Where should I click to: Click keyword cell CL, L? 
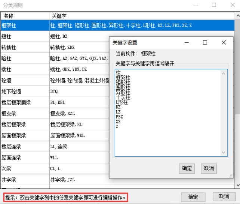tap(79, 169)
